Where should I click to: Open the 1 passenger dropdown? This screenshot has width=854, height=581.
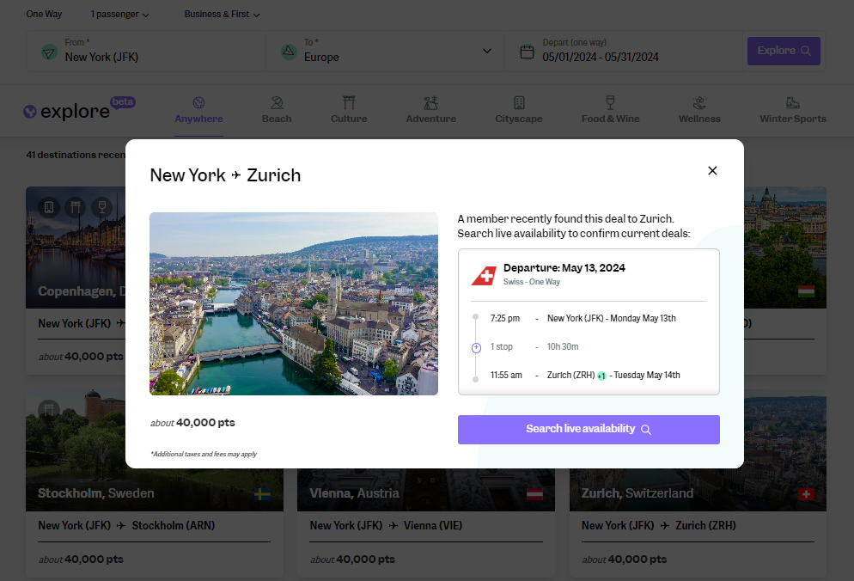(x=119, y=14)
